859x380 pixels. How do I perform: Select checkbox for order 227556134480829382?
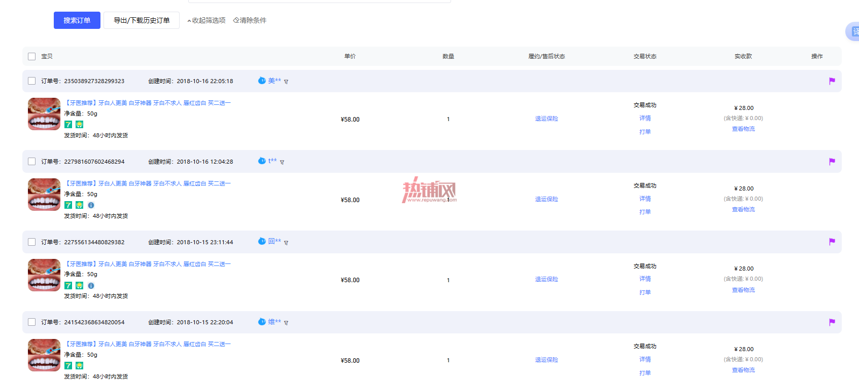(x=31, y=242)
